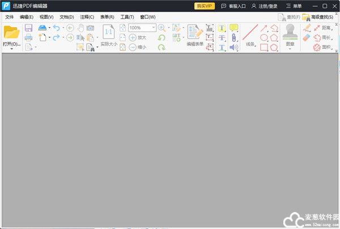Click the printer icon
The image size is (340, 229).
(28, 37)
